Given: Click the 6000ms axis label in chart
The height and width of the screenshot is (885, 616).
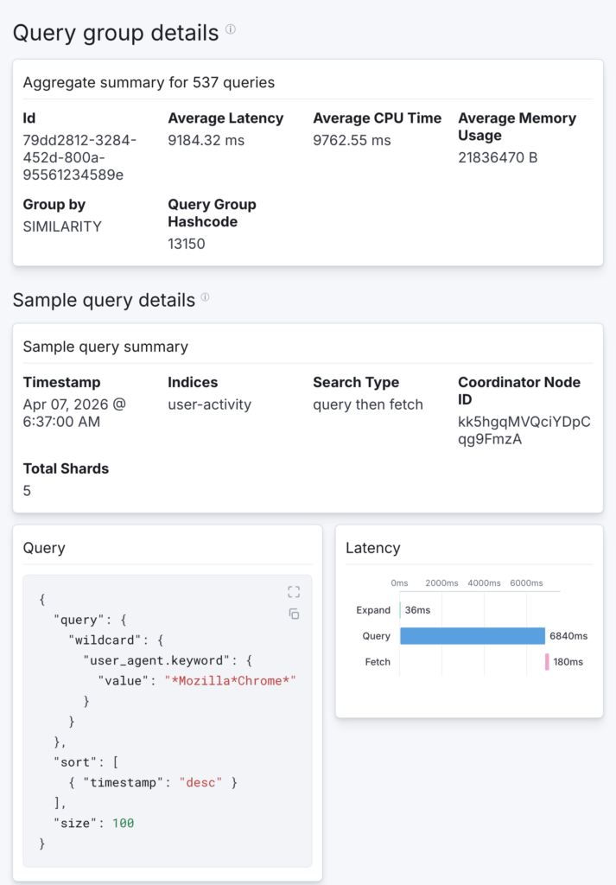Looking at the screenshot, I should tap(526, 583).
